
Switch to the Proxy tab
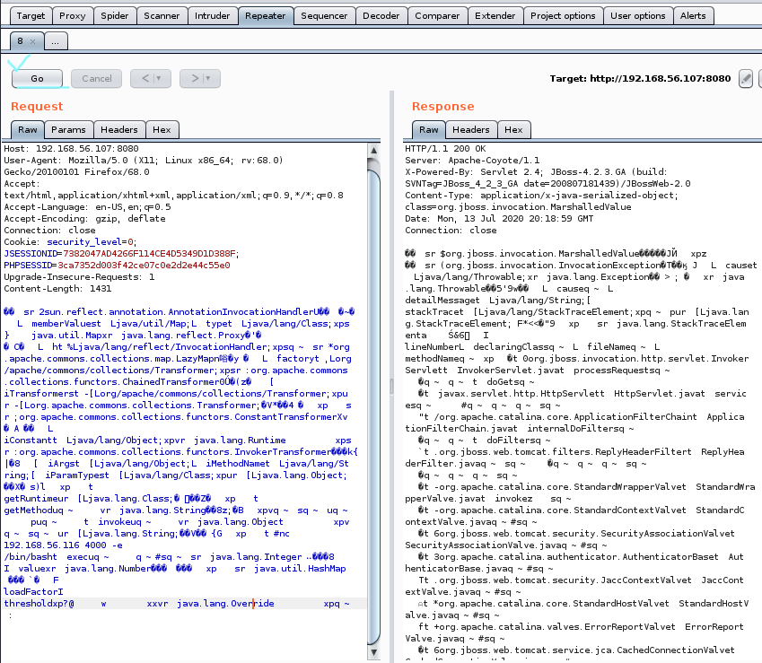(73, 16)
